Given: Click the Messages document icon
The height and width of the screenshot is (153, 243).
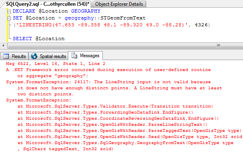Looking at the screenshot, I should (x=74, y=55).
